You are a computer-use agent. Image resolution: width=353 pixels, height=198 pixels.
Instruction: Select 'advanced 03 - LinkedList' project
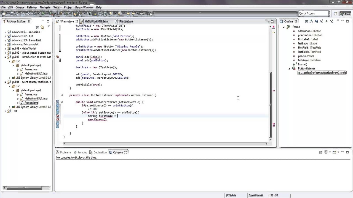tap(26, 40)
